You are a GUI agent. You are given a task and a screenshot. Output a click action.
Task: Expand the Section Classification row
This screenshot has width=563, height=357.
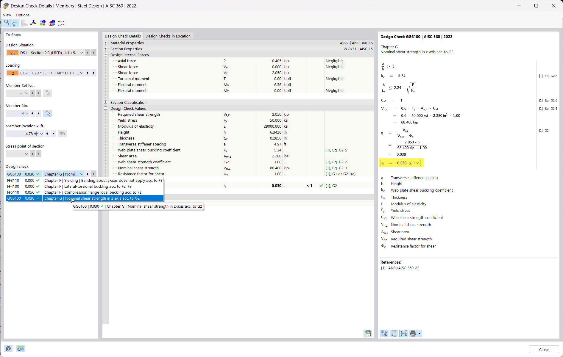(x=105, y=102)
